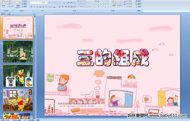Click the font color A icon
Image resolution: width=190 pixels, height=121 pixels.
(54, 7)
